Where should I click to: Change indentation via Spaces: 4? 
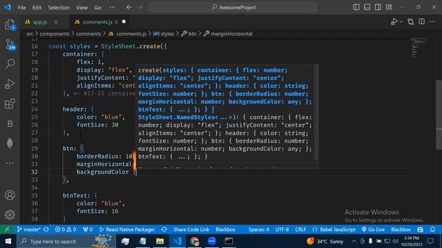pyautogui.click(x=259, y=229)
